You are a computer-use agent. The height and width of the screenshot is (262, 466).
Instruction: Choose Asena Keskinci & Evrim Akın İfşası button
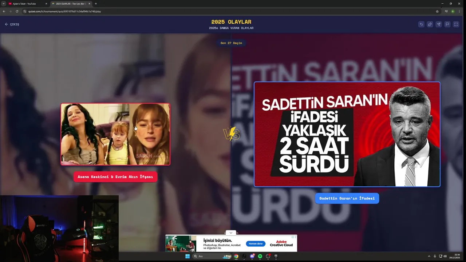tap(115, 177)
